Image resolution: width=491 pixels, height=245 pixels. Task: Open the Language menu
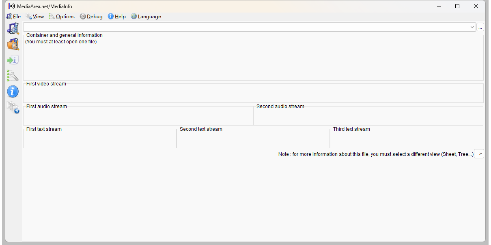point(146,17)
